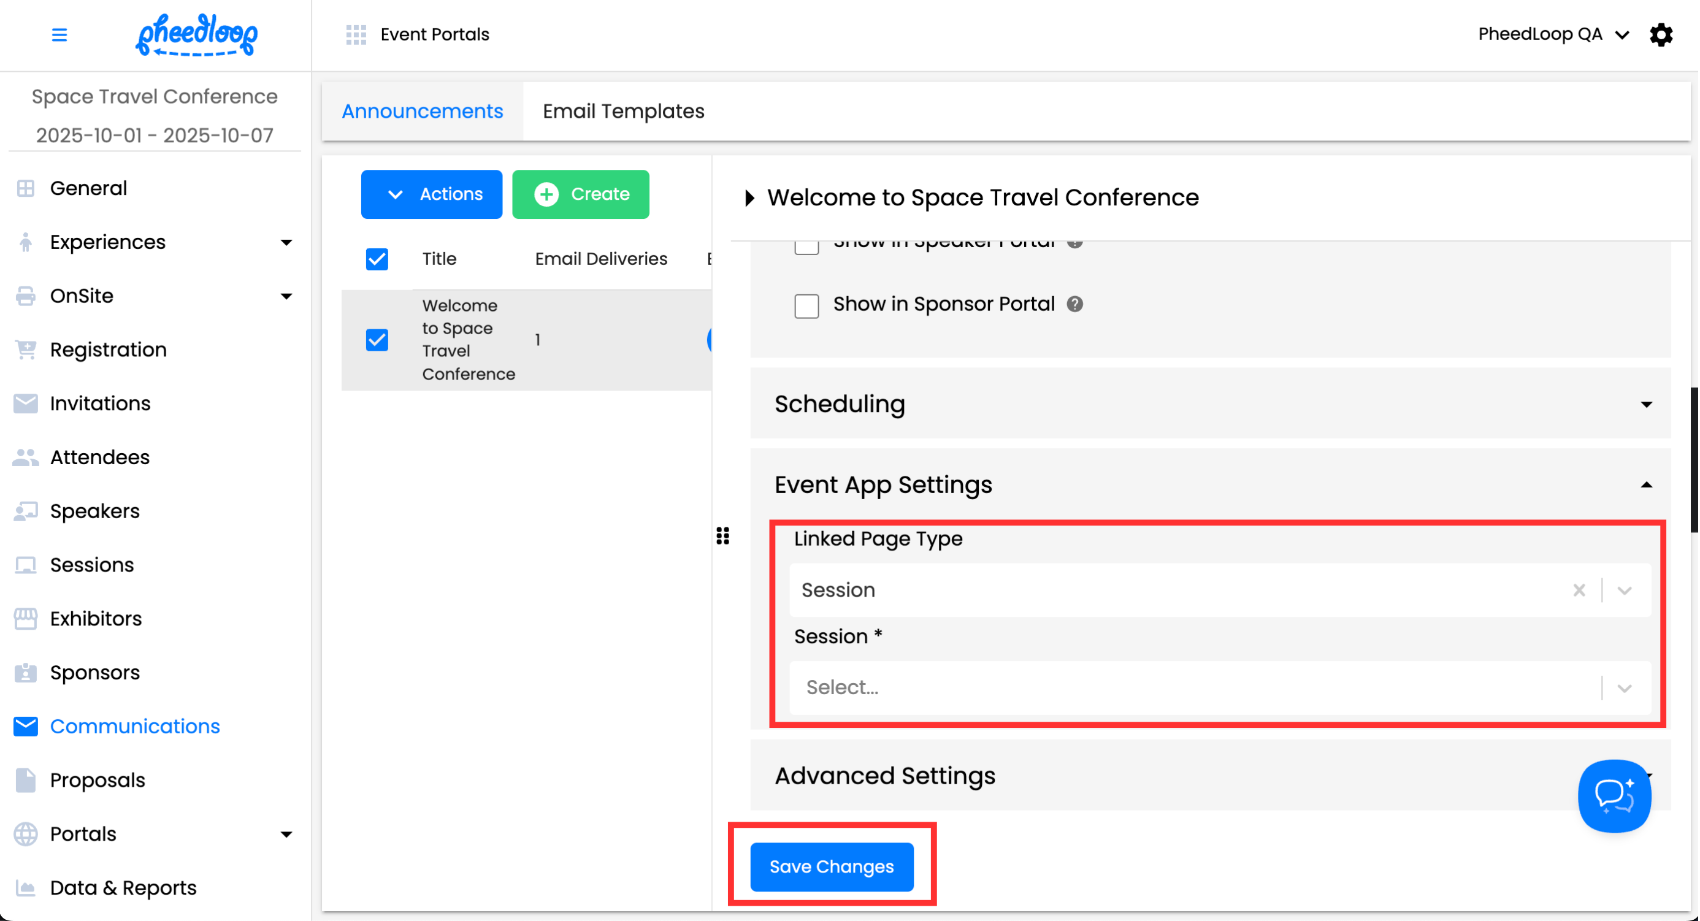This screenshot has height=921, width=1700.
Task: Clear the Linked Page Type selection X
Action: [x=1578, y=590]
